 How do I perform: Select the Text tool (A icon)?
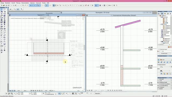pyautogui.click(x=2, y=31)
